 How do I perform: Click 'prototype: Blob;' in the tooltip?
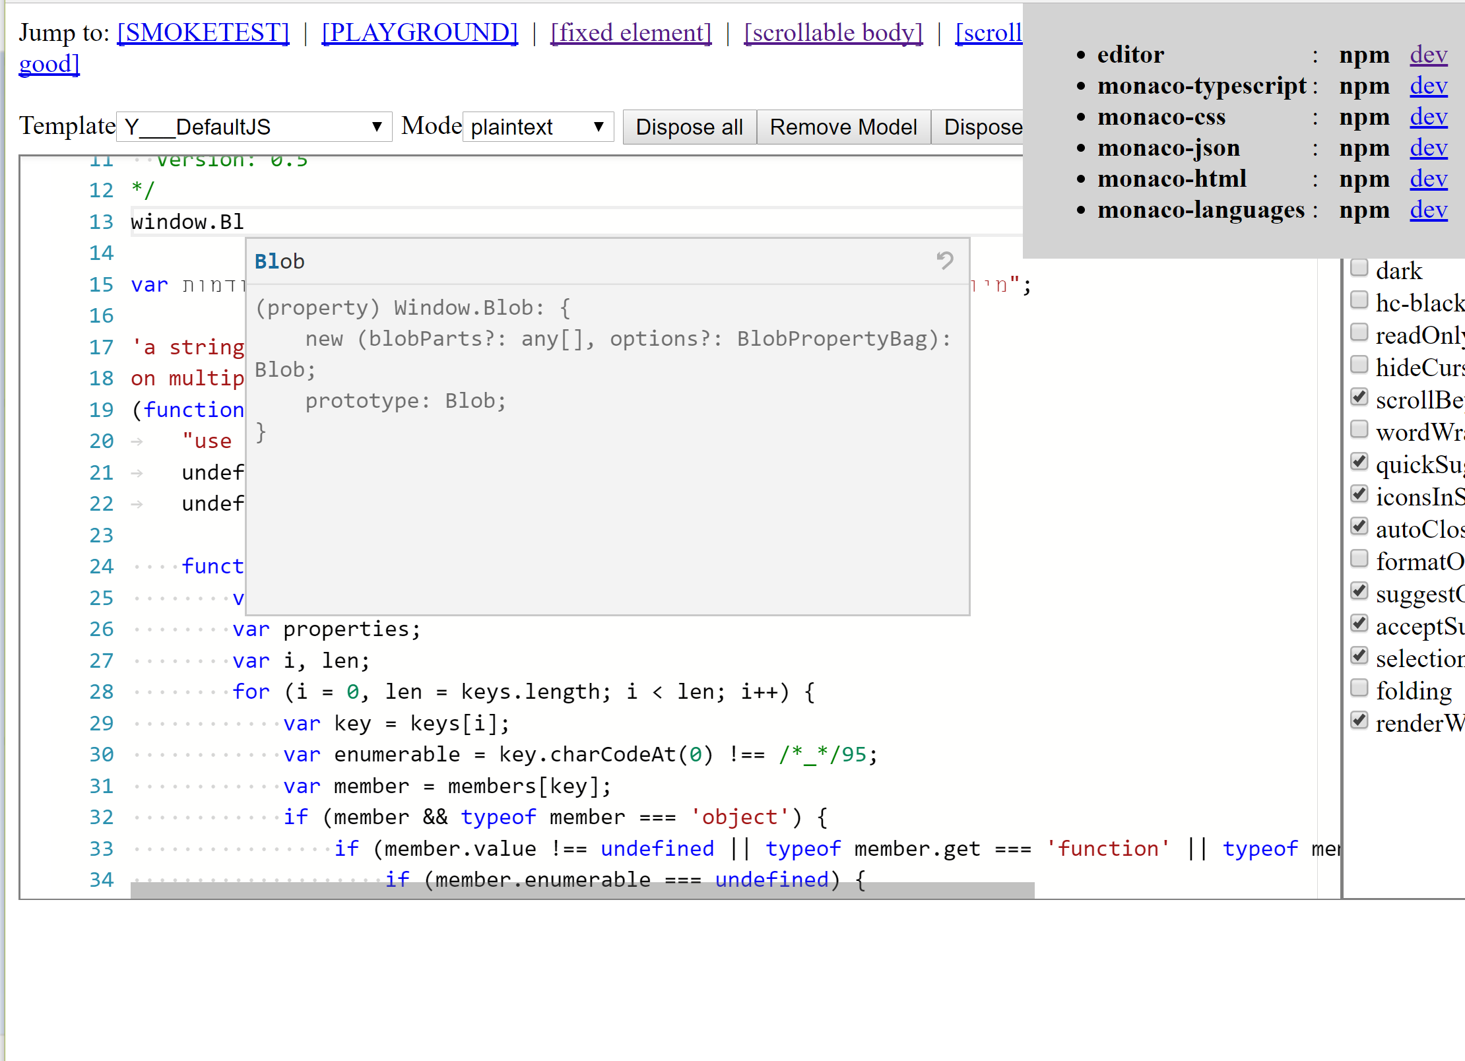(406, 401)
